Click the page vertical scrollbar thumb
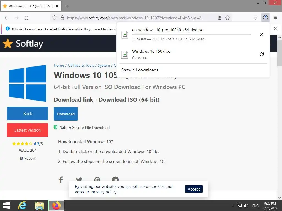The image size is (282, 211). [280, 53]
